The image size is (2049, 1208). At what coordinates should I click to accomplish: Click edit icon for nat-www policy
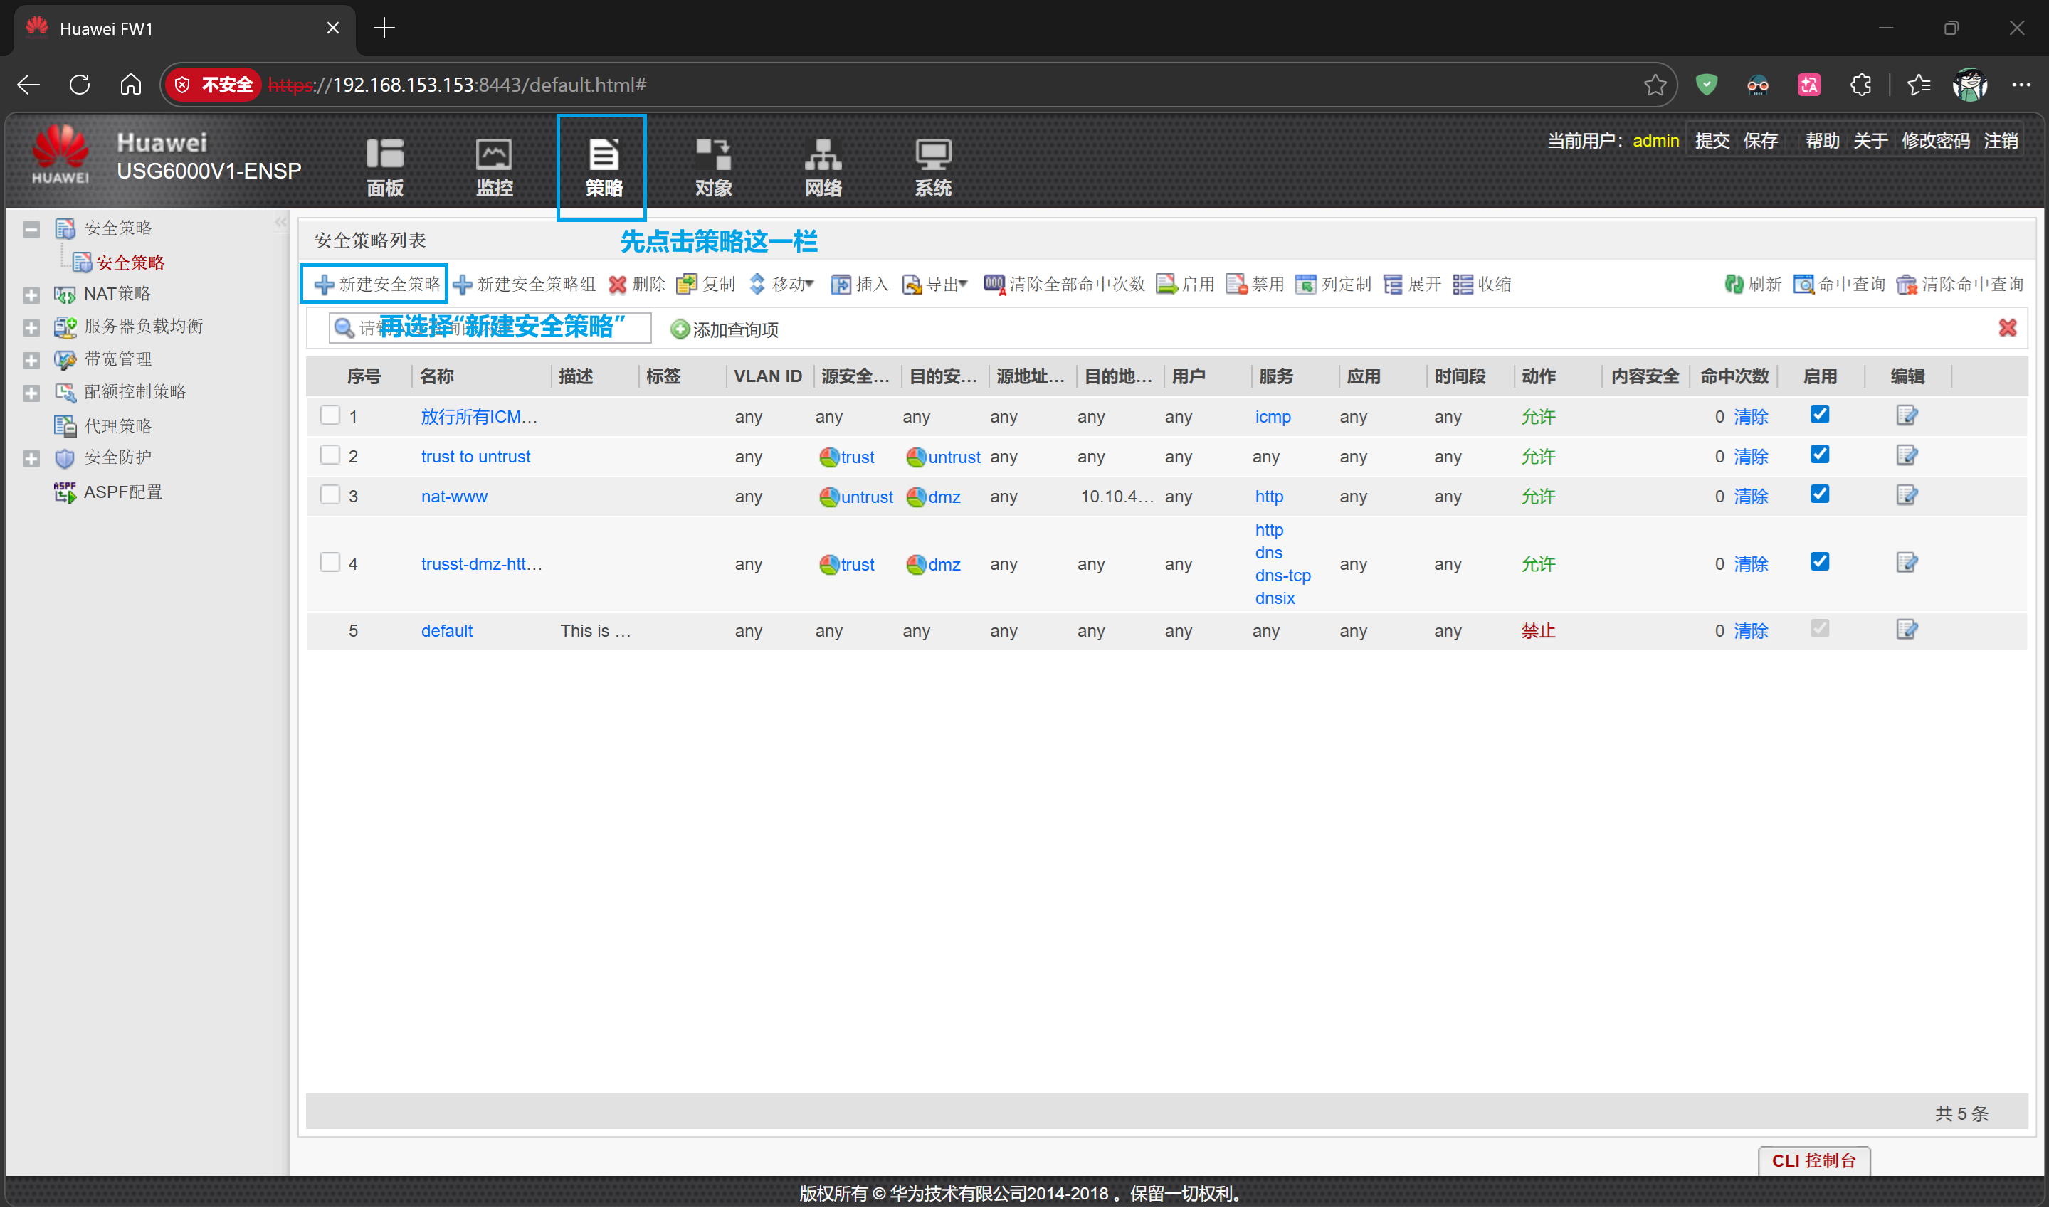(x=1907, y=495)
